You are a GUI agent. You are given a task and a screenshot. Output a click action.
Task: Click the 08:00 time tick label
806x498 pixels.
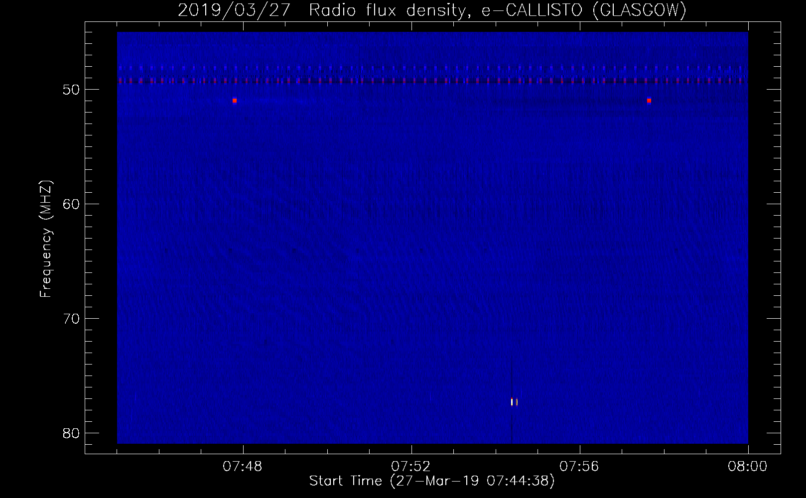[x=748, y=467]
